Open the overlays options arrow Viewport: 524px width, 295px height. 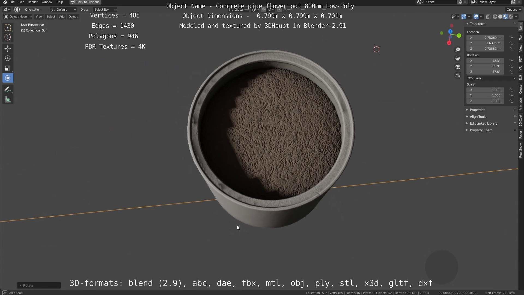click(x=481, y=17)
